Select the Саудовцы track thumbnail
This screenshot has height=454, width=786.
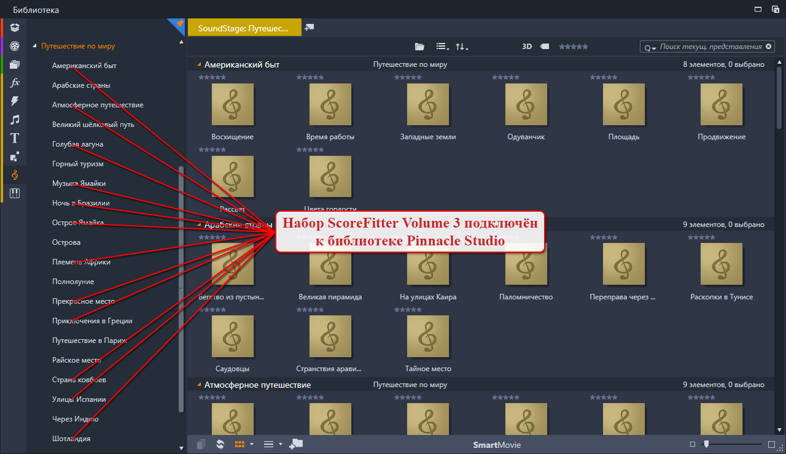232,336
